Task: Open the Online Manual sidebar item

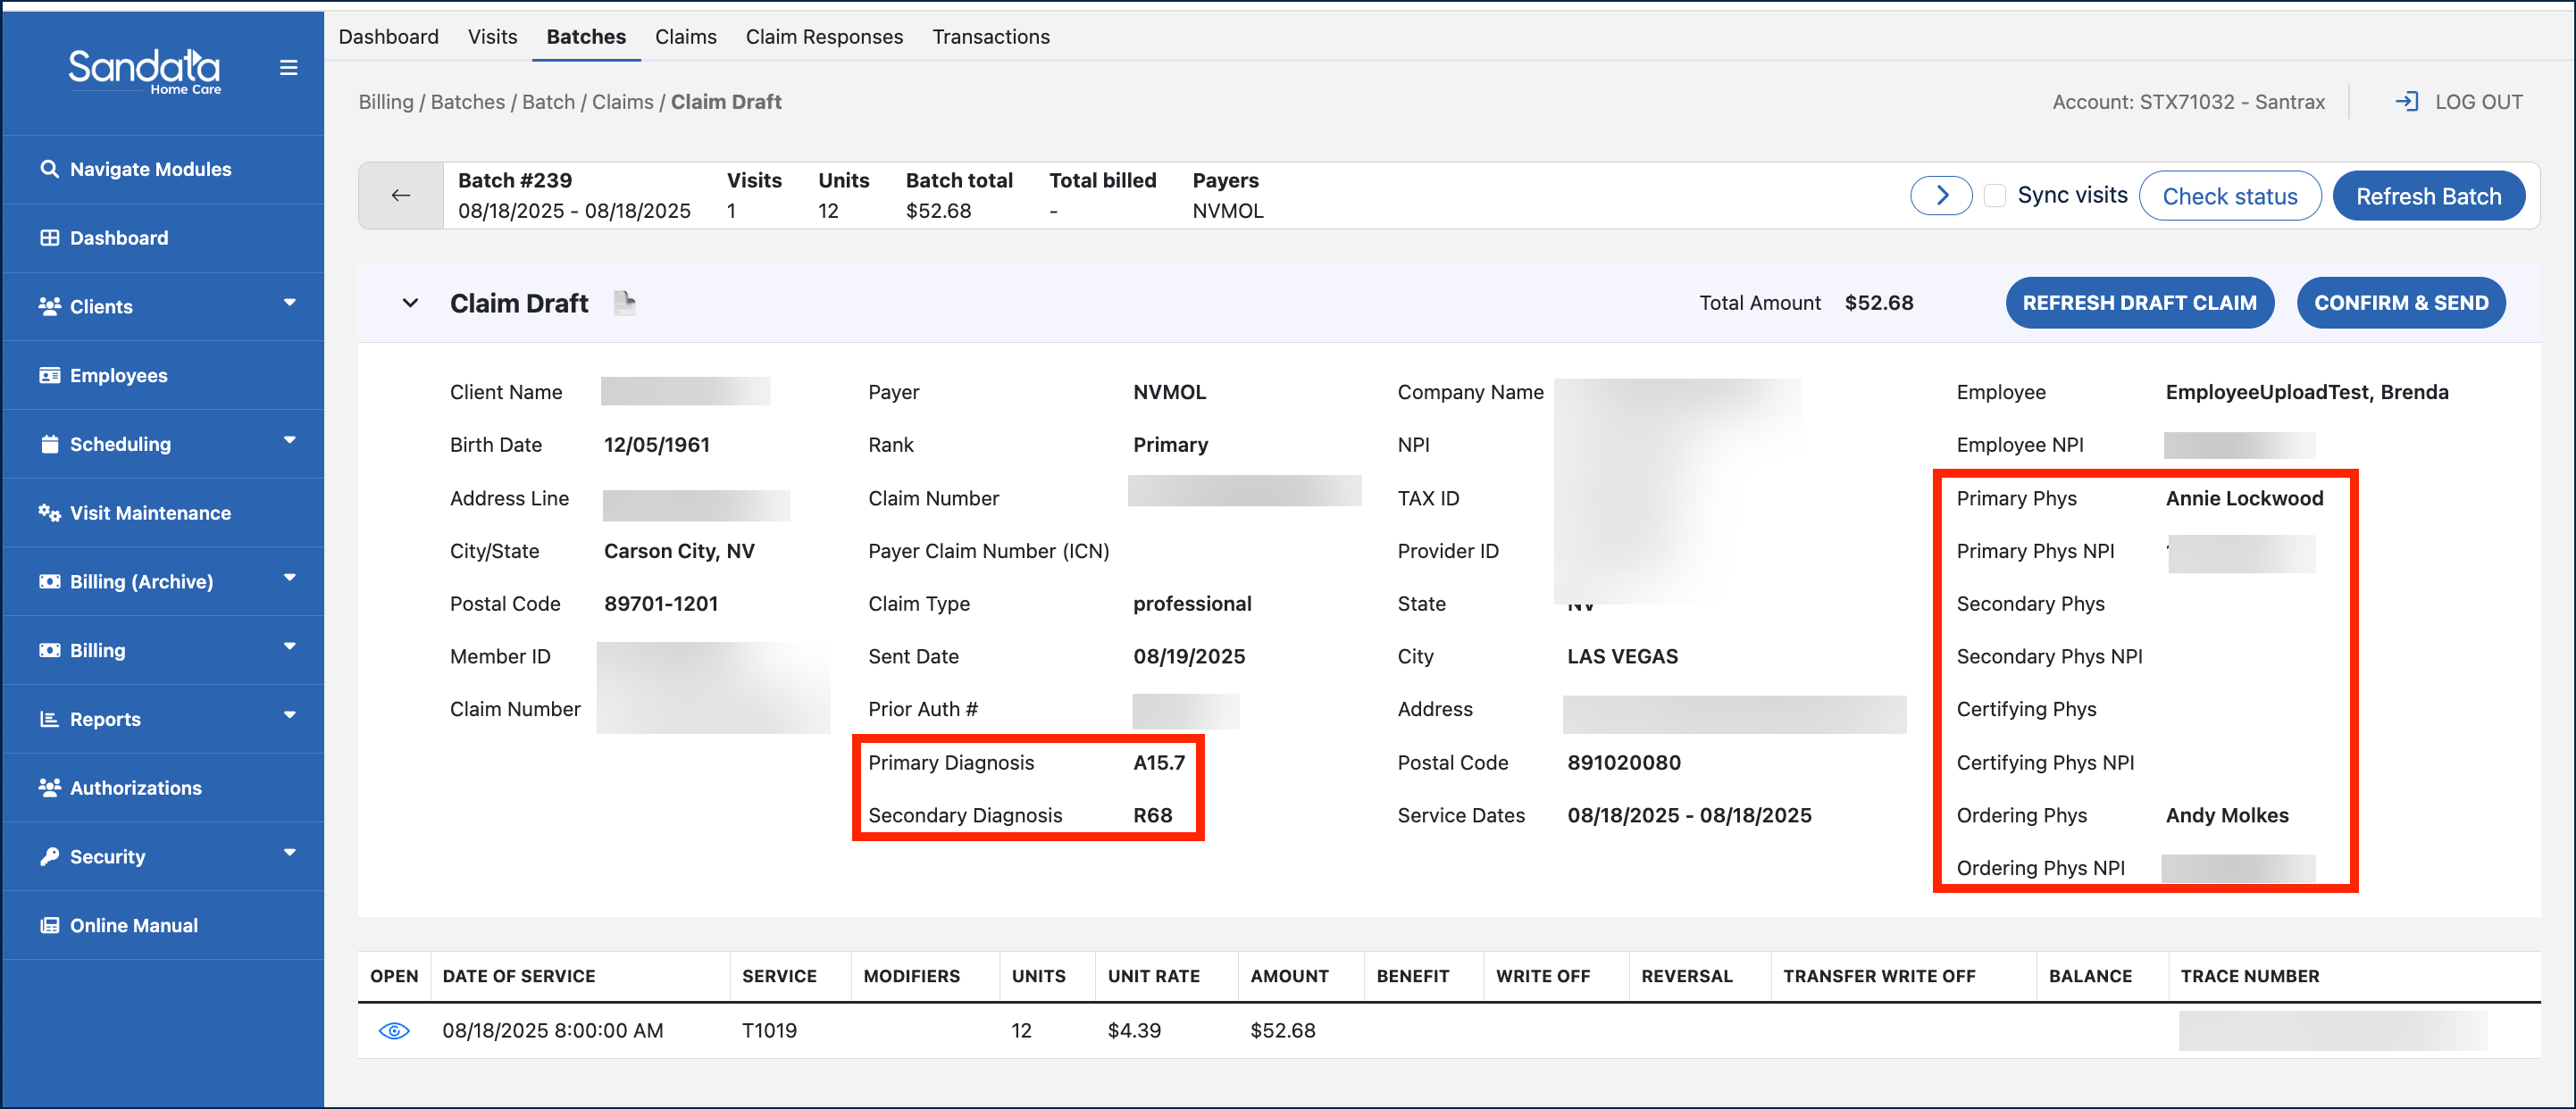Action: 133,925
